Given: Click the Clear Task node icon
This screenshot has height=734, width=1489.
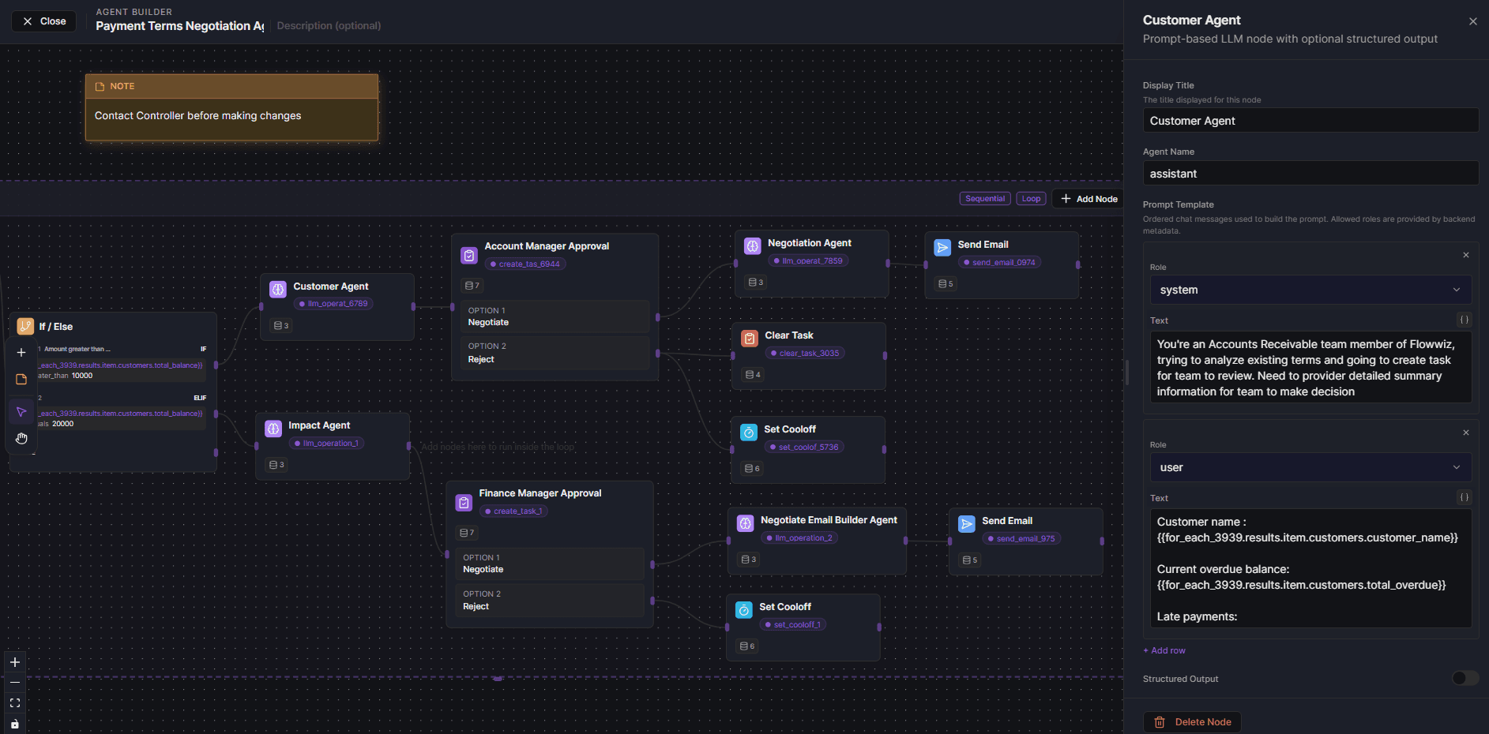Looking at the screenshot, I should 750,339.
